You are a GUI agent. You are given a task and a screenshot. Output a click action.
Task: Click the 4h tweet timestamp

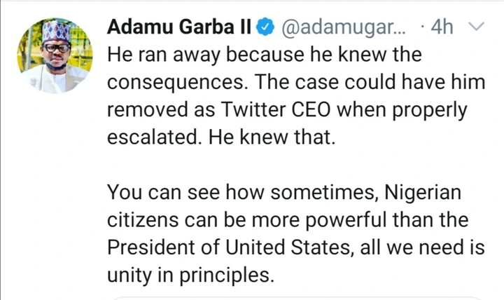[442, 28]
